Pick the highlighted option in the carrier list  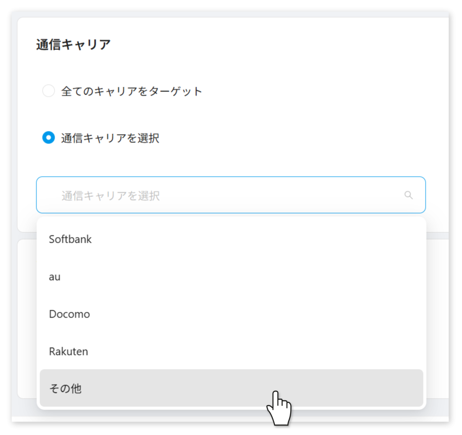[x=231, y=389]
